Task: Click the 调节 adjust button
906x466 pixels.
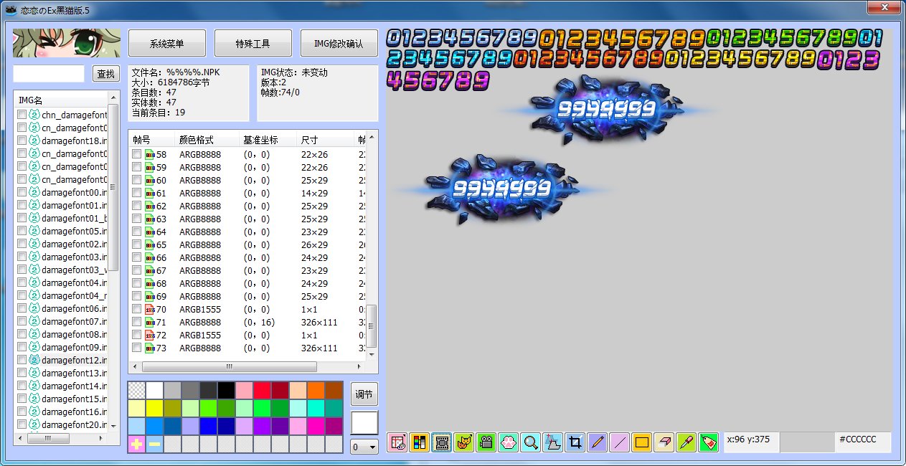Action: pos(364,394)
